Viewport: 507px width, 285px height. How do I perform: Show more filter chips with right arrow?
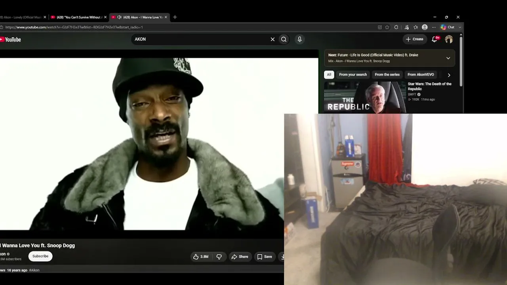(x=449, y=75)
